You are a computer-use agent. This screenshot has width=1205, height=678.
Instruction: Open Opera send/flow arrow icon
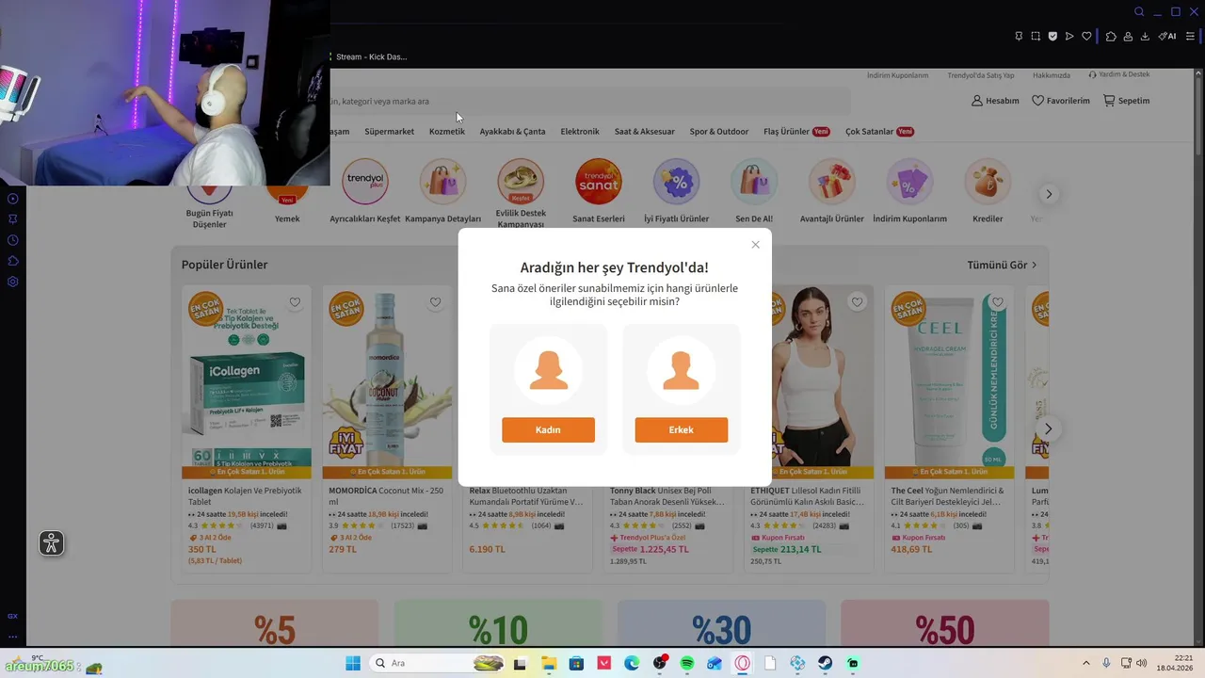(x=1069, y=37)
